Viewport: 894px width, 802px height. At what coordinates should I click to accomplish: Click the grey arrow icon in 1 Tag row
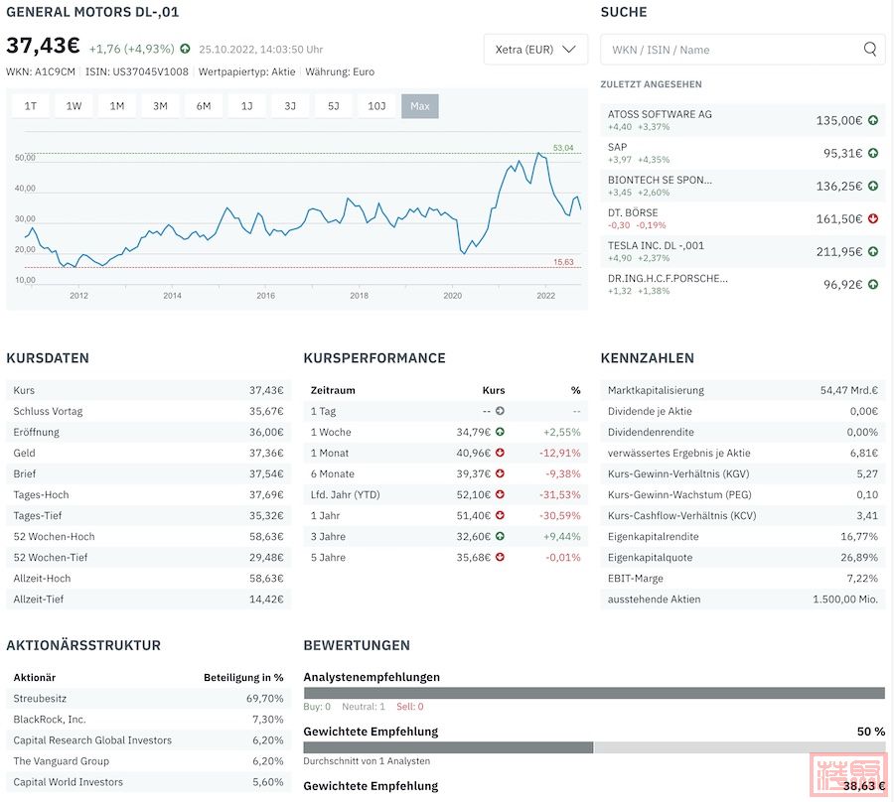[500, 411]
